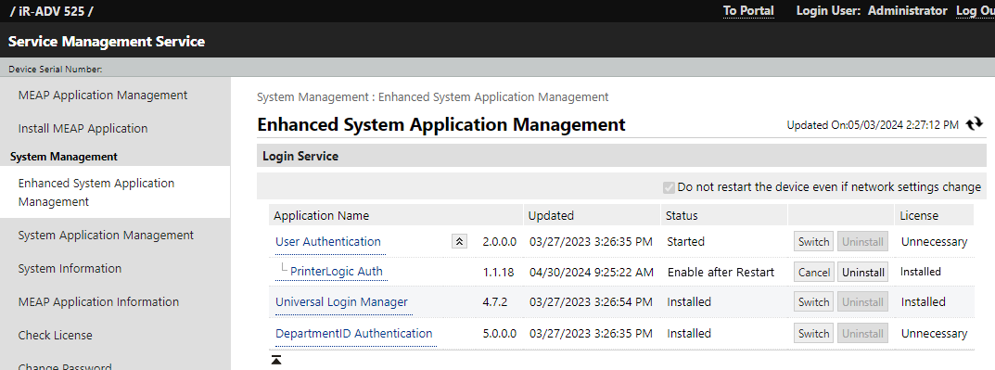Viewport: 995px width, 370px height.
Task: Click disabled Uninstall button for User Authentication
Action: (x=863, y=241)
